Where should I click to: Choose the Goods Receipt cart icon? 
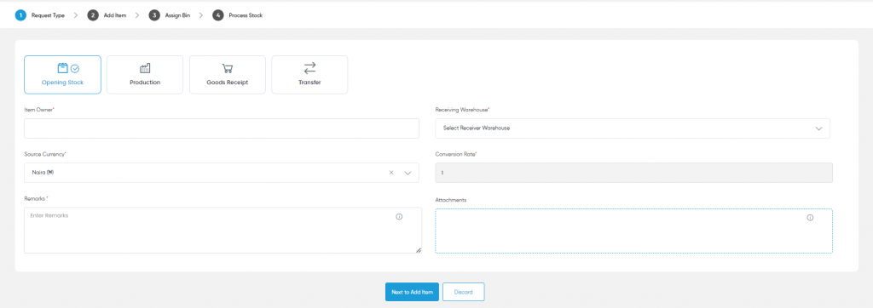(227, 69)
